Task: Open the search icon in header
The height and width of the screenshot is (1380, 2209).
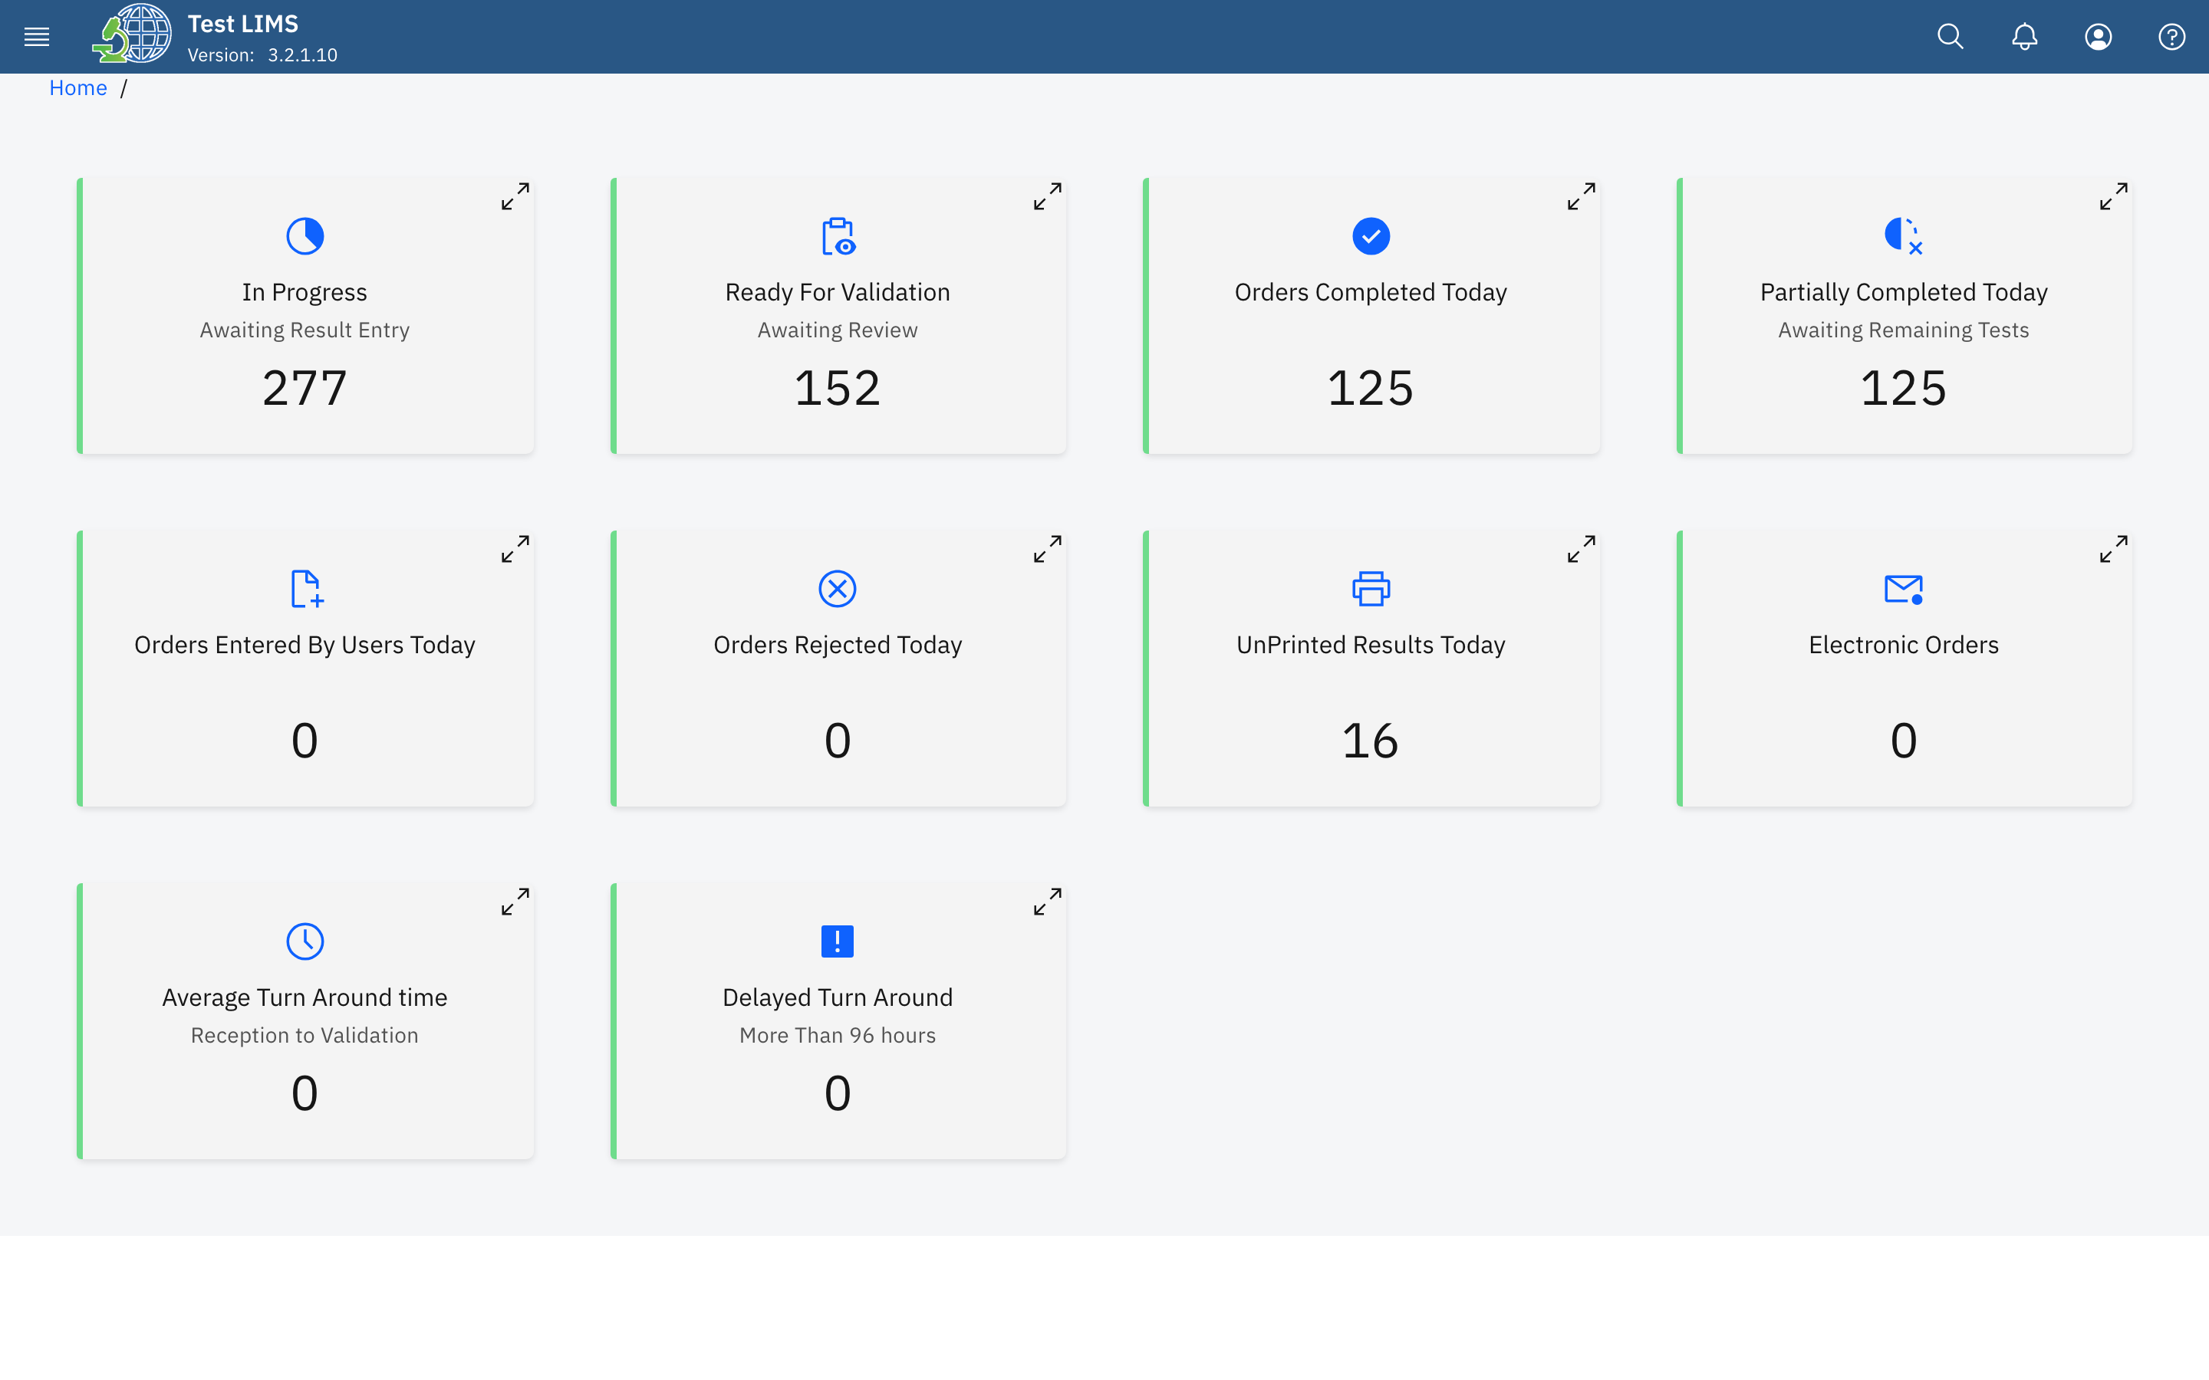Action: pos(1951,37)
